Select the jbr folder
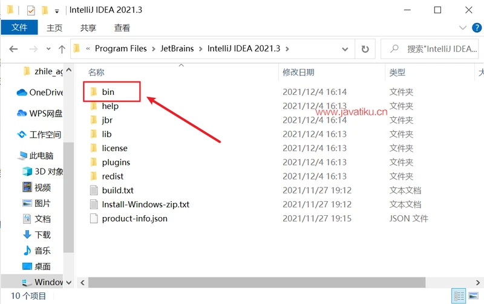484x304 pixels. (107, 120)
